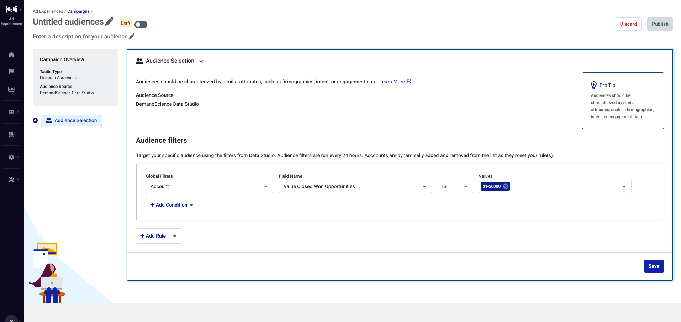Remove the $1-50000 value chip
Screen dimensions: 681x322
point(506,186)
